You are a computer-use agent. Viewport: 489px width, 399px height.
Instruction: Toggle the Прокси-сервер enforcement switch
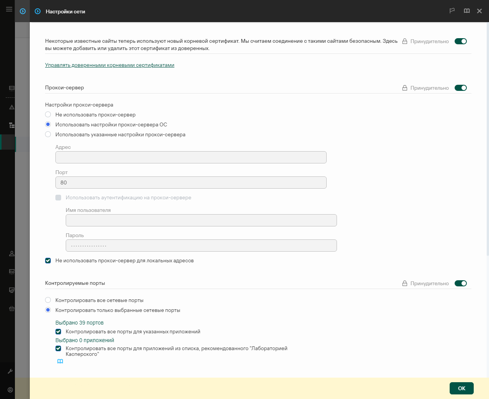coord(460,88)
